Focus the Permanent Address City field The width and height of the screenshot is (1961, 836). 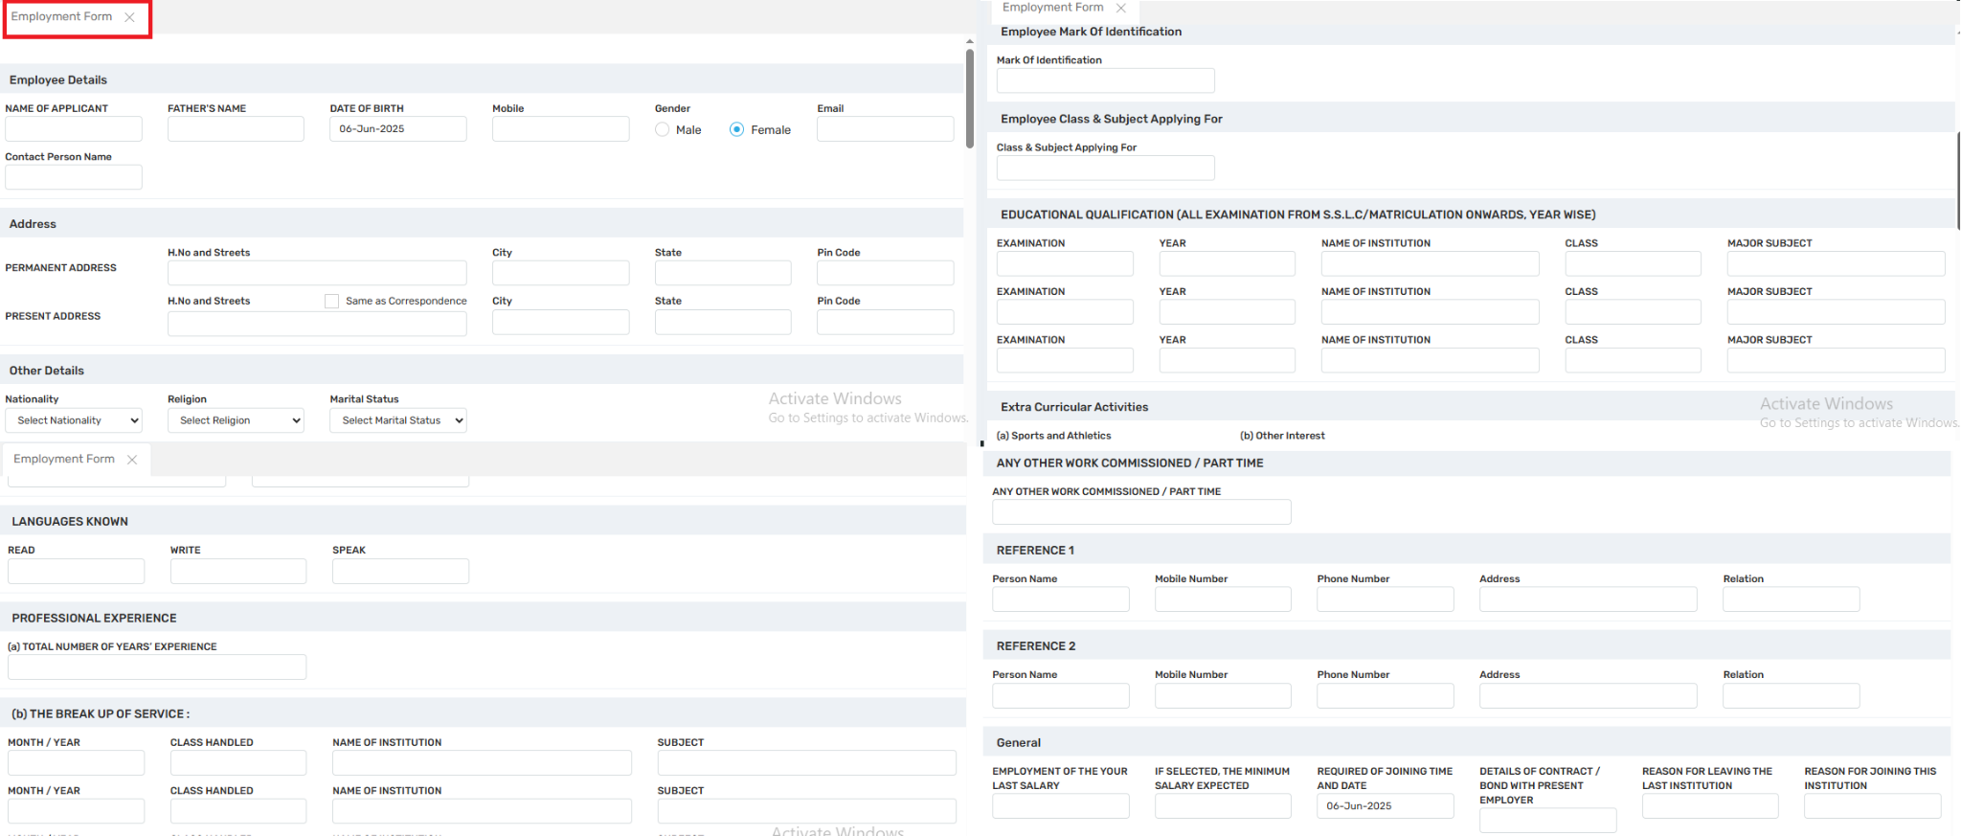[x=561, y=273]
